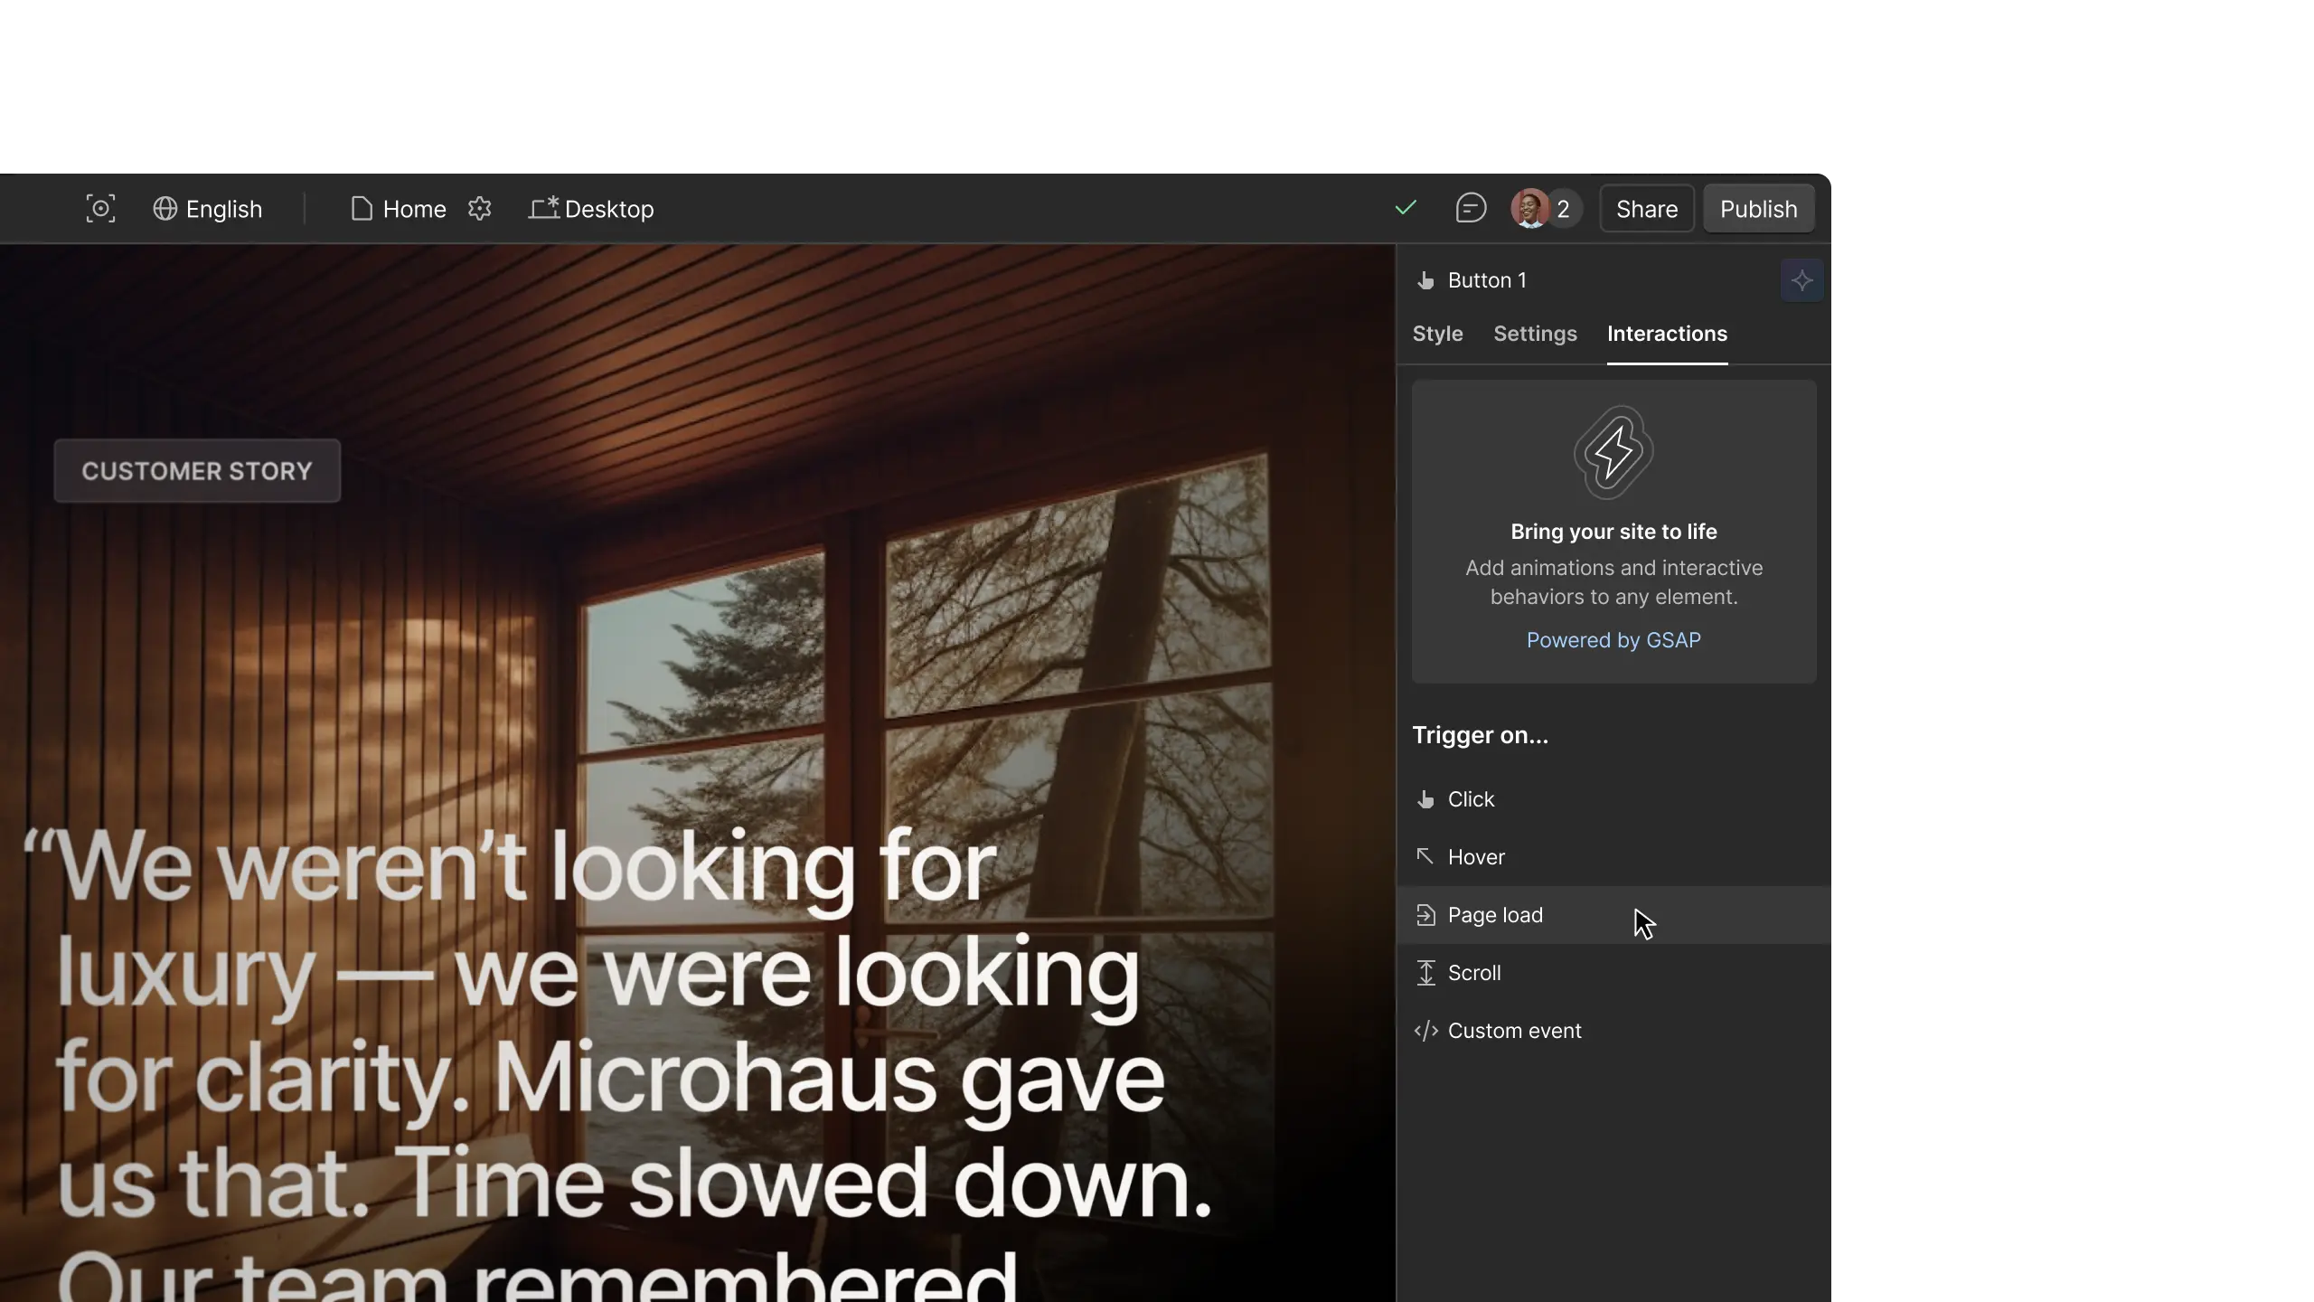2314x1302 pixels.
Task: Click the preview focus target icon
Action: (x=100, y=209)
